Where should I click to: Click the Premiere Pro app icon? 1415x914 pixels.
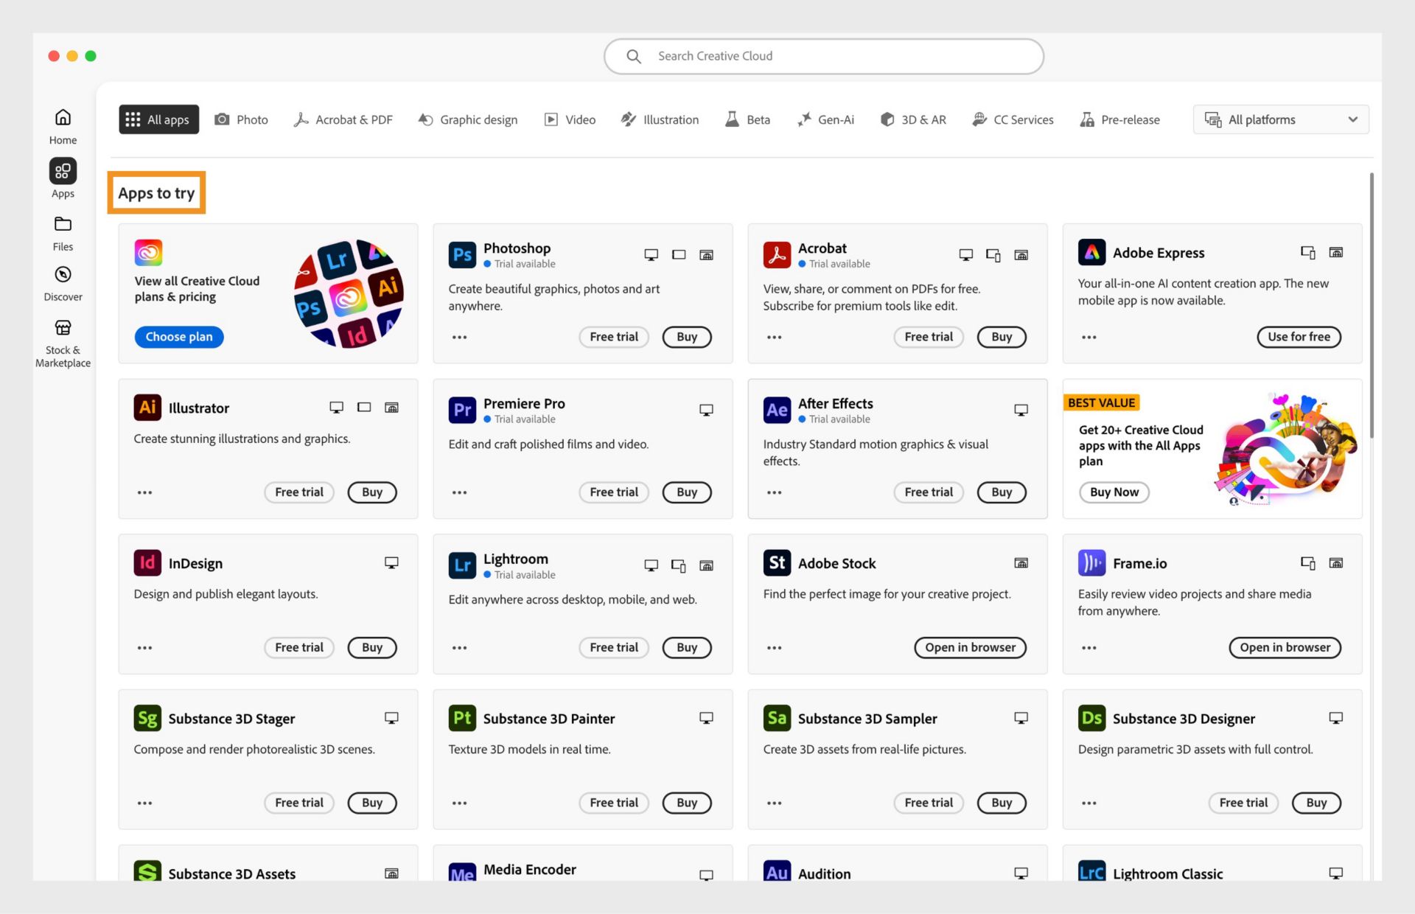(x=462, y=408)
